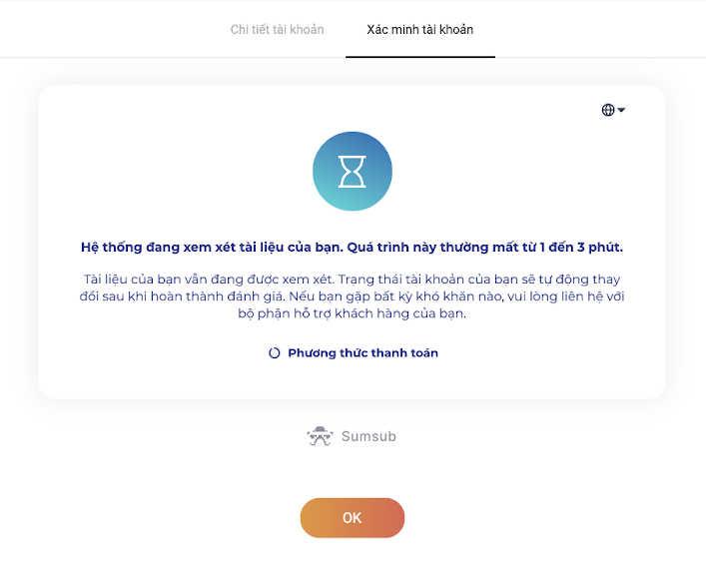Click the hourglass pending review icon
The height and width of the screenshot is (578, 706).
[353, 171]
